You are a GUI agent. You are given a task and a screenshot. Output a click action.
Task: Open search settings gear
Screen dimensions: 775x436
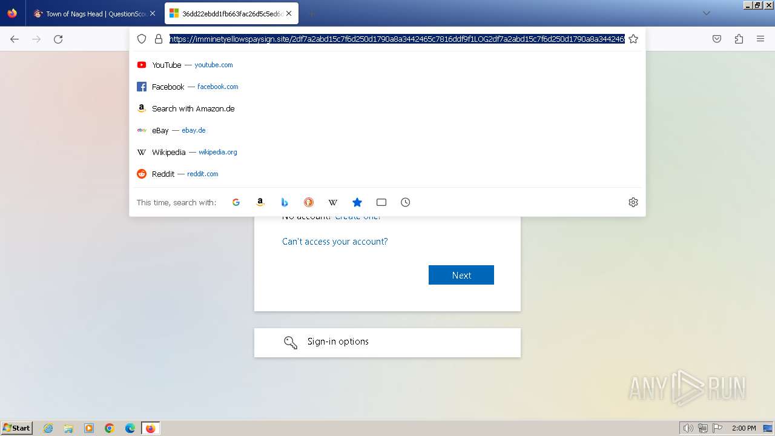[633, 202]
